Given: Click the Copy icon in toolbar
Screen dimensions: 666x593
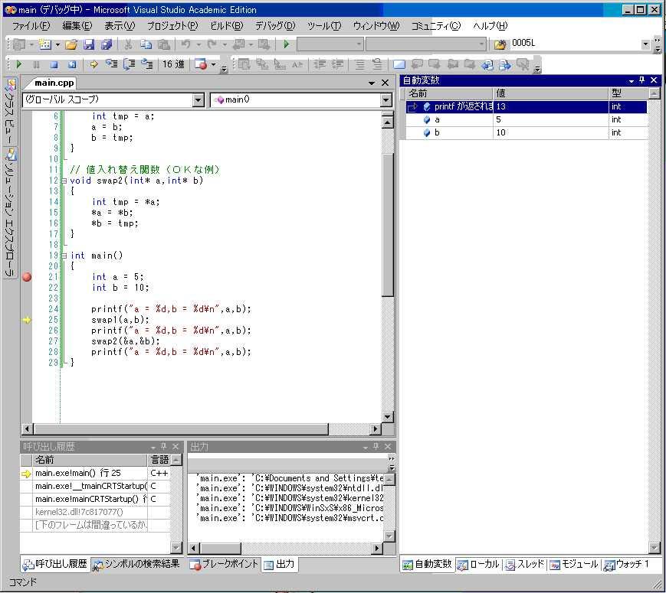Looking at the screenshot, I should [x=146, y=44].
